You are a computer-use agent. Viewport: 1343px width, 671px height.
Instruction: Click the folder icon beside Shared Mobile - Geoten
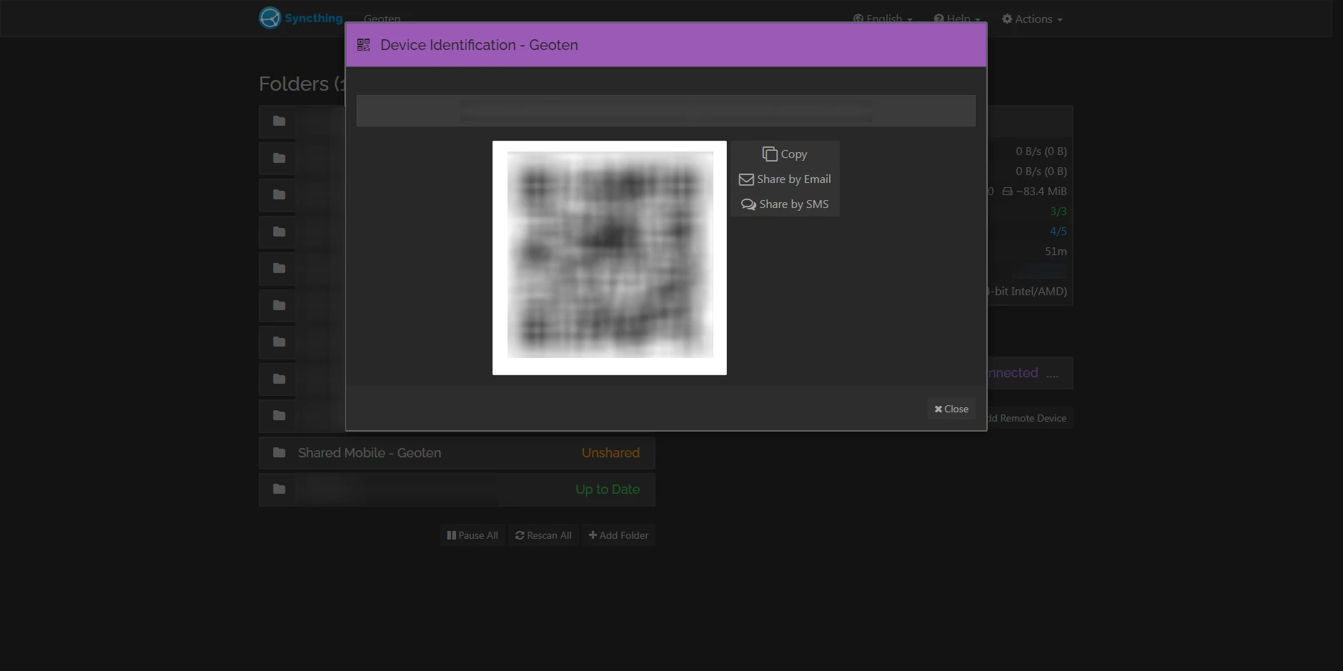[278, 452]
